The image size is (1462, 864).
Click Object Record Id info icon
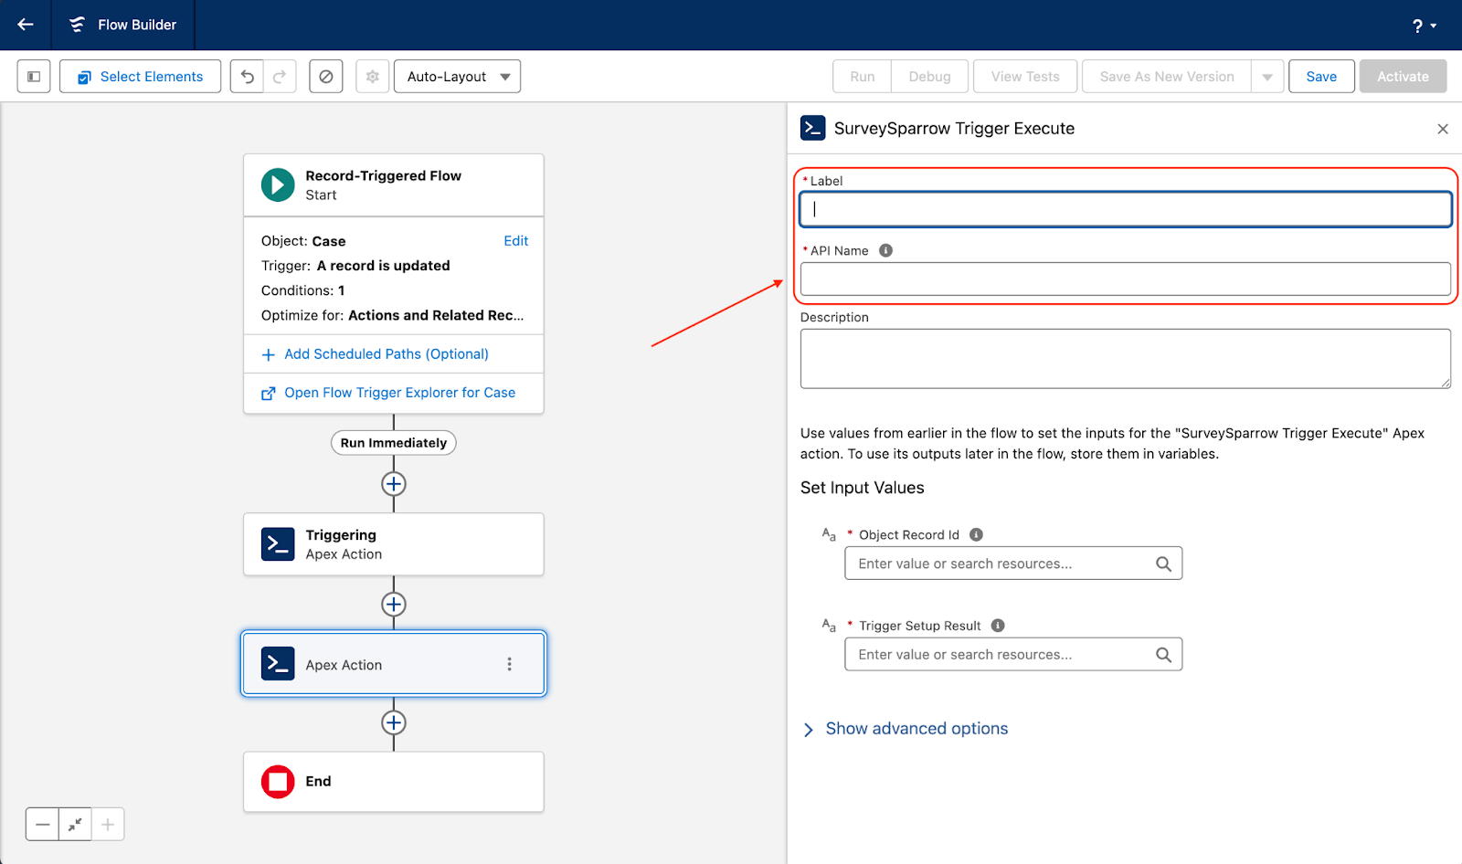pyautogui.click(x=976, y=535)
